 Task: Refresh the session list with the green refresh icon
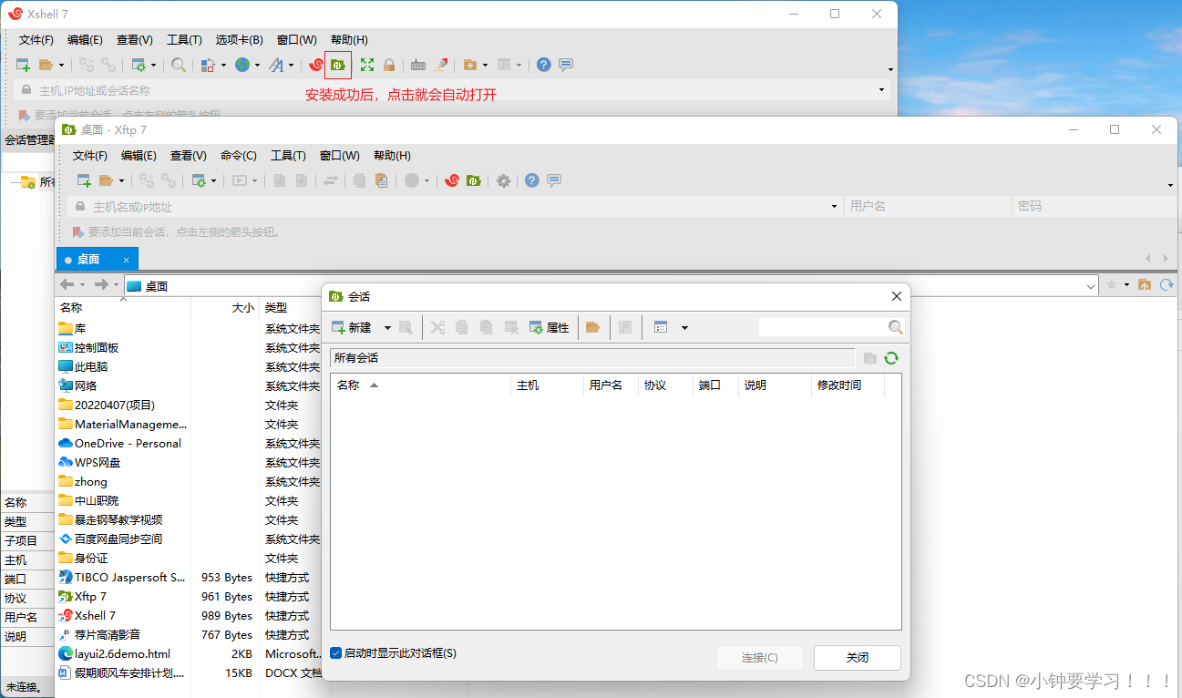(x=891, y=358)
